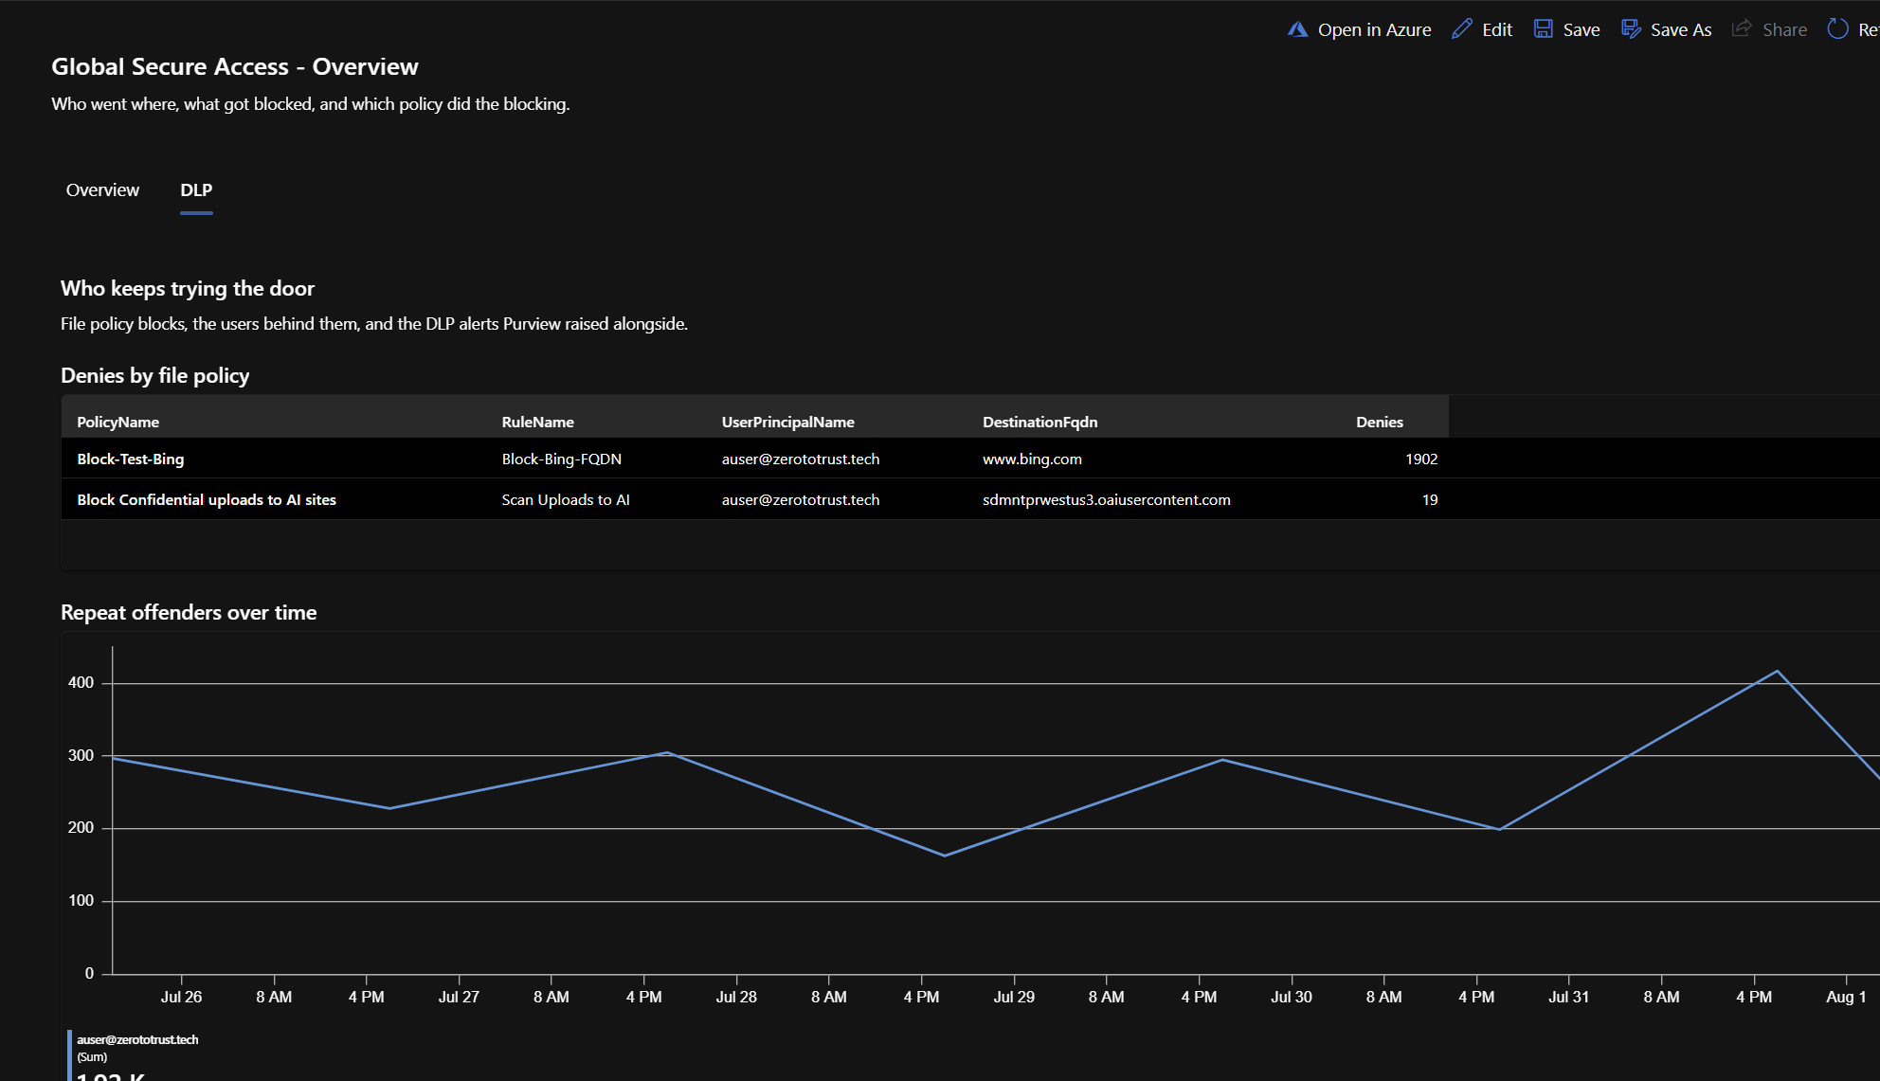The image size is (1880, 1081).
Task: Click the RuleName column header
Action: 537,422
